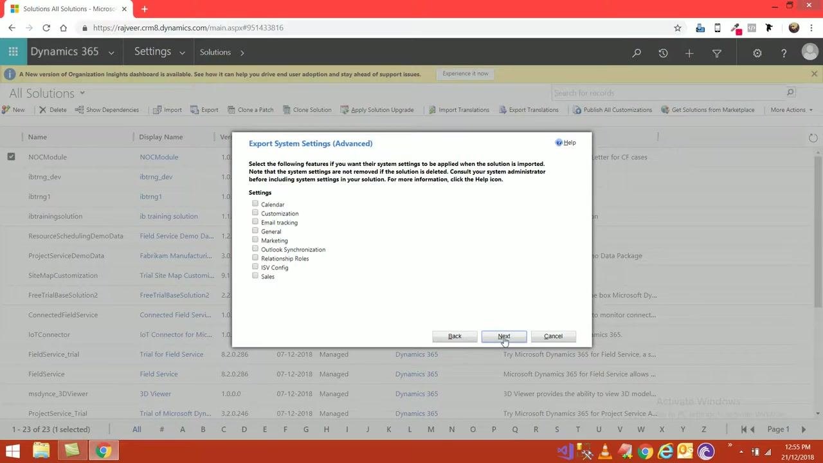The width and height of the screenshot is (823, 463).
Task: Check the Outlook Synchronization checkbox
Action: click(x=255, y=249)
